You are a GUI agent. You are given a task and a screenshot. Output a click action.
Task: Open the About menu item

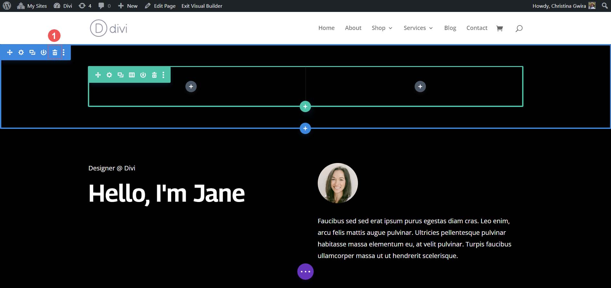pos(353,28)
